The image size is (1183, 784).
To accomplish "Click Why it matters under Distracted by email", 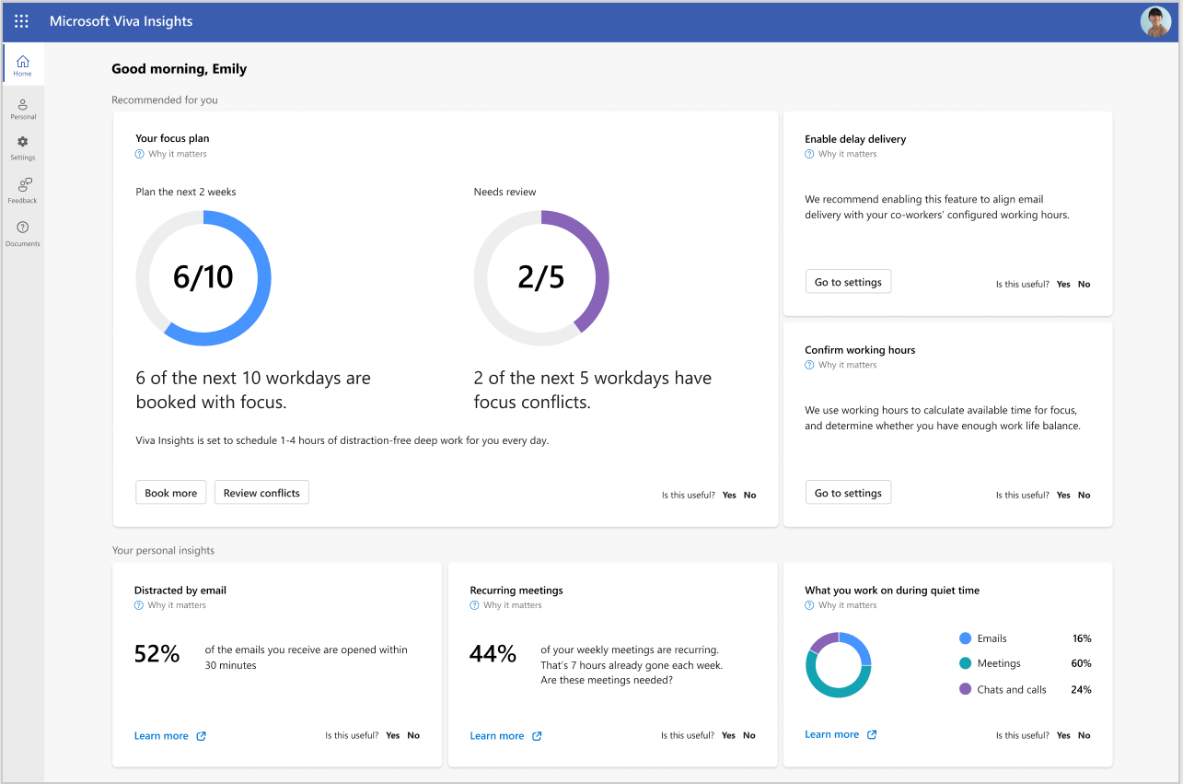I will [x=177, y=605].
